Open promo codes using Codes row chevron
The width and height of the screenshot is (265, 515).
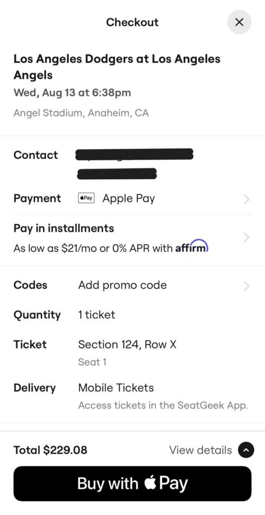point(247,286)
